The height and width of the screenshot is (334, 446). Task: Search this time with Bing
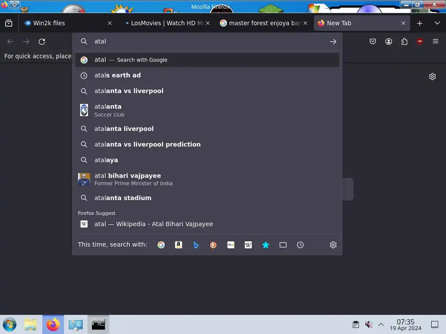coord(196,245)
